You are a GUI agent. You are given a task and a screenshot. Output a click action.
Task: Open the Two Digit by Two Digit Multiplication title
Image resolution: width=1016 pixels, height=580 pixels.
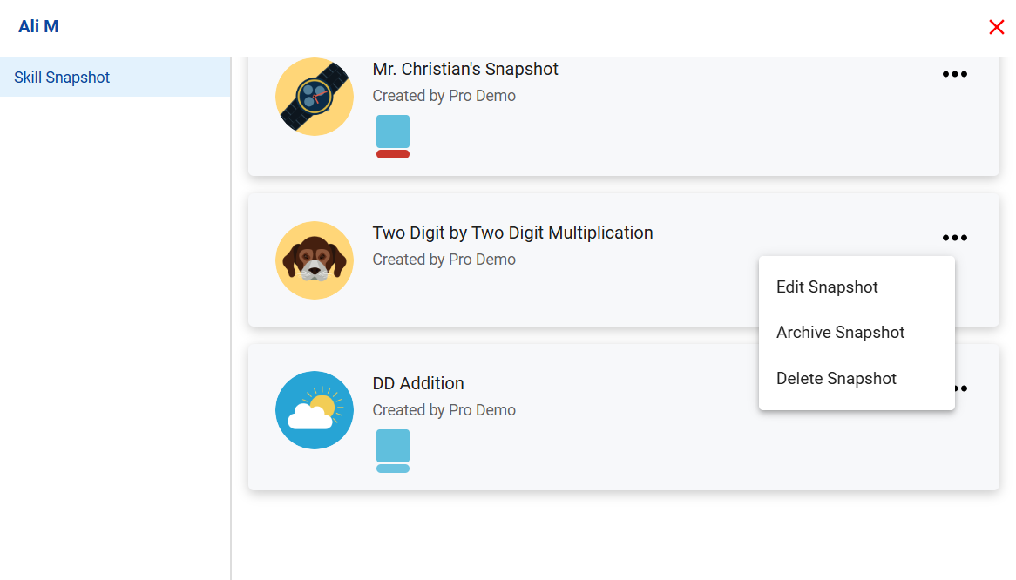[512, 233]
